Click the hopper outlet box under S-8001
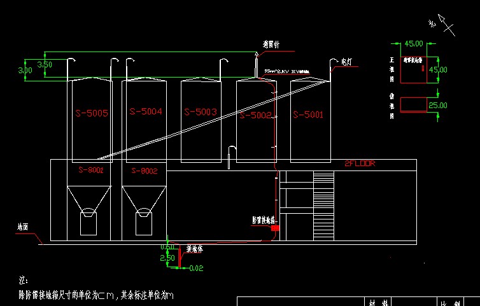 click(87, 224)
